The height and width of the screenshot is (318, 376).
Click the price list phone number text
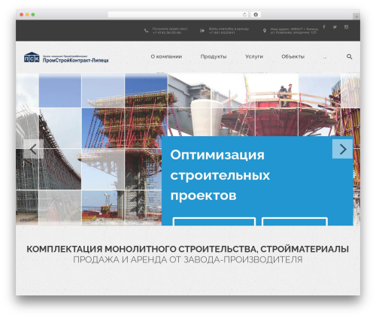[x=170, y=31]
